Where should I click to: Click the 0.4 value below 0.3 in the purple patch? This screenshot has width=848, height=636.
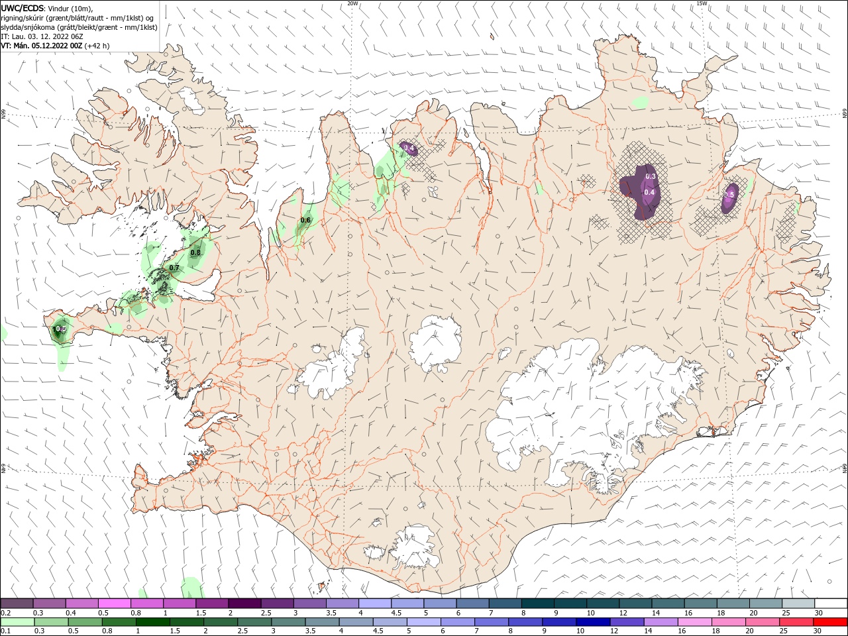pyautogui.click(x=649, y=193)
